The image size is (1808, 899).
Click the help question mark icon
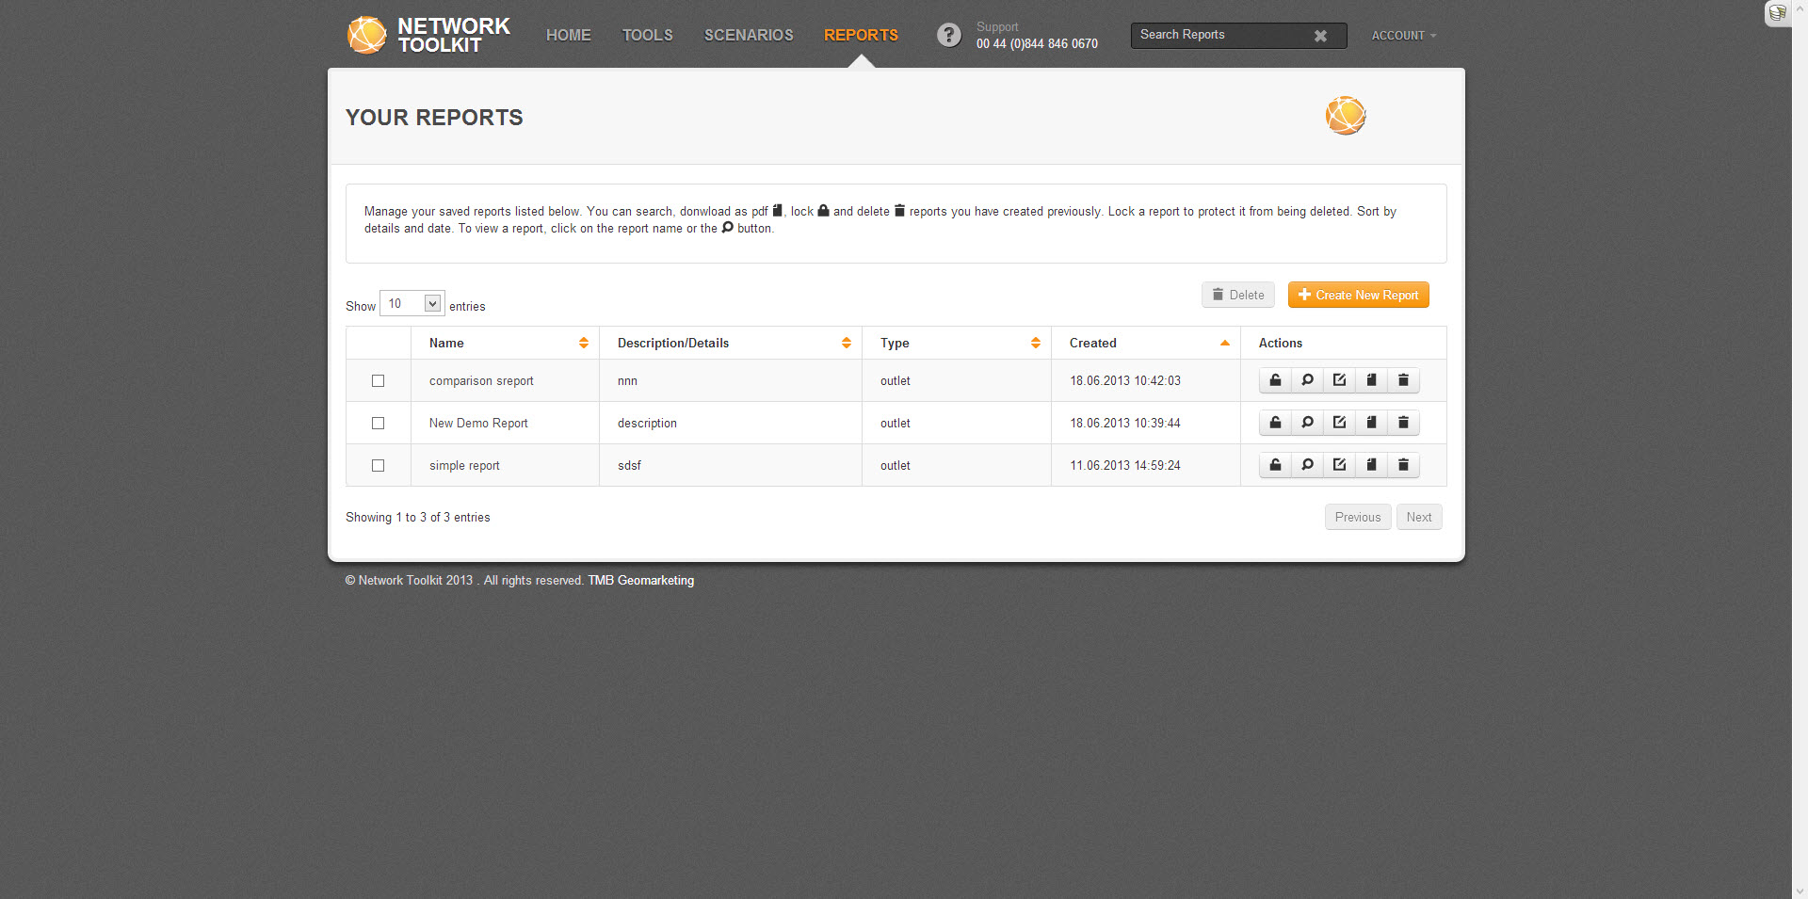pyautogui.click(x=948, y=35)
